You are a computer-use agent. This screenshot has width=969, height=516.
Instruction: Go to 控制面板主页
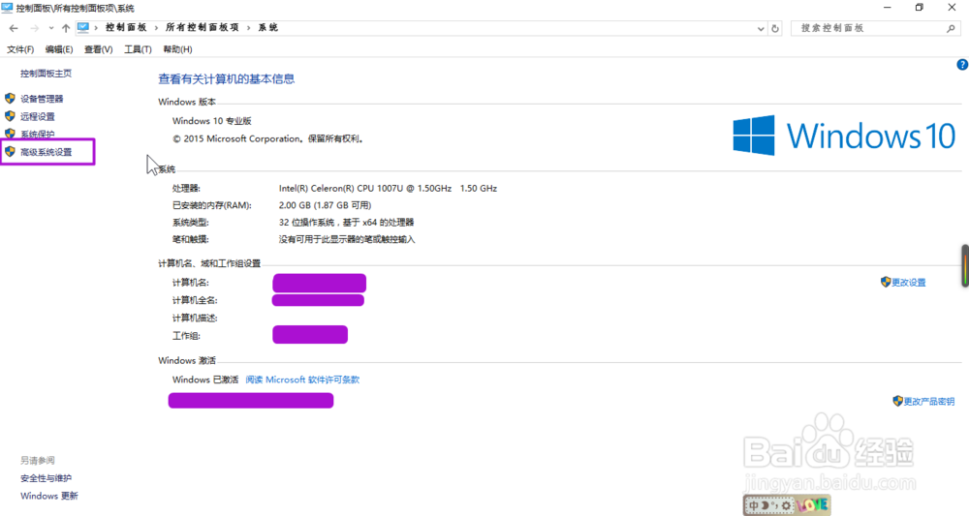(x=46, y=74)
